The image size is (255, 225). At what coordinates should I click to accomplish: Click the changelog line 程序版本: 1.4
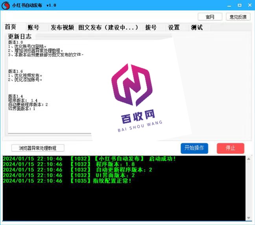click(x=22, y=100)
